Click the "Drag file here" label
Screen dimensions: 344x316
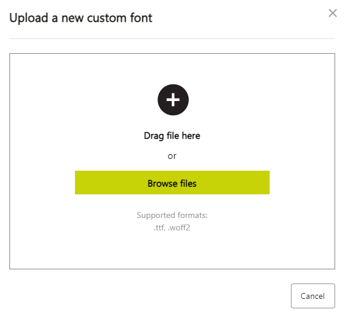[x=172, y=136]
